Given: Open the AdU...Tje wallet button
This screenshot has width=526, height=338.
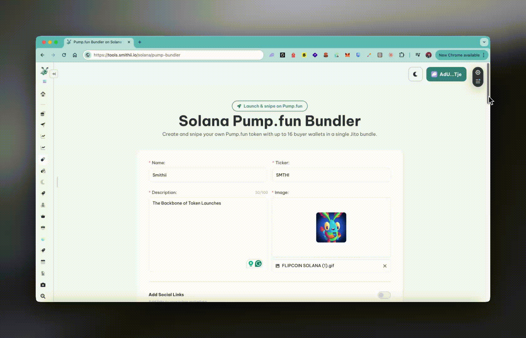Looking at the screenshot, I should 446,74.
